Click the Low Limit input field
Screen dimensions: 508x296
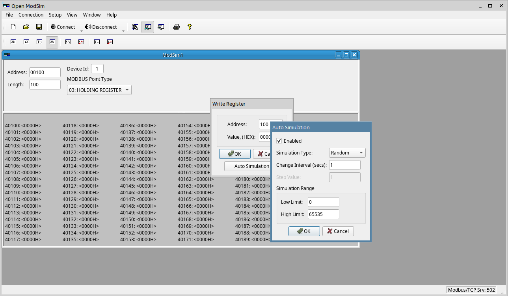pyautogui.click(x=323, y=202)
